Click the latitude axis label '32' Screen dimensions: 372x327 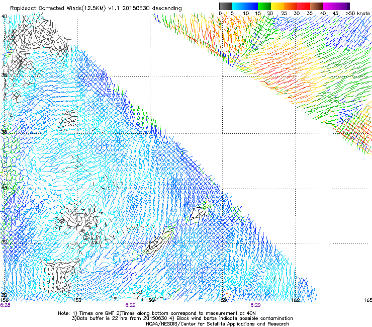(4, 242)
